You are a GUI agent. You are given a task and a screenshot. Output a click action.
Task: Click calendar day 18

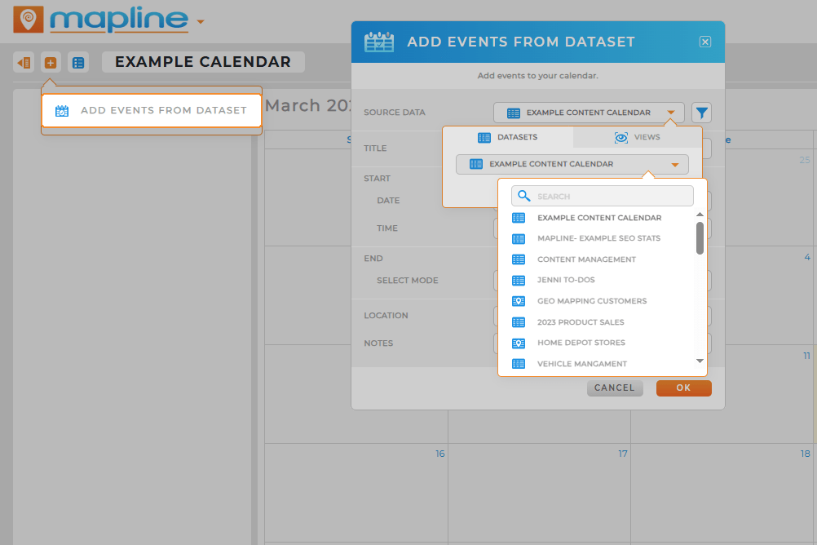(805, 454)
